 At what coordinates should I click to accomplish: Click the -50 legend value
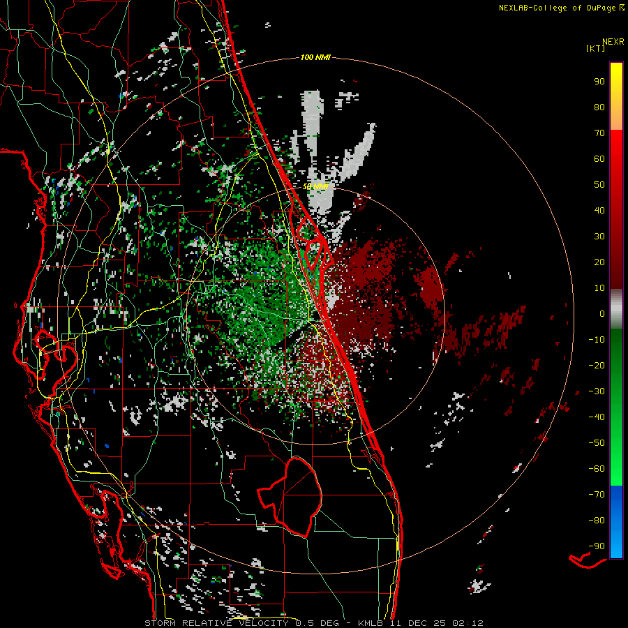[597, 442]
